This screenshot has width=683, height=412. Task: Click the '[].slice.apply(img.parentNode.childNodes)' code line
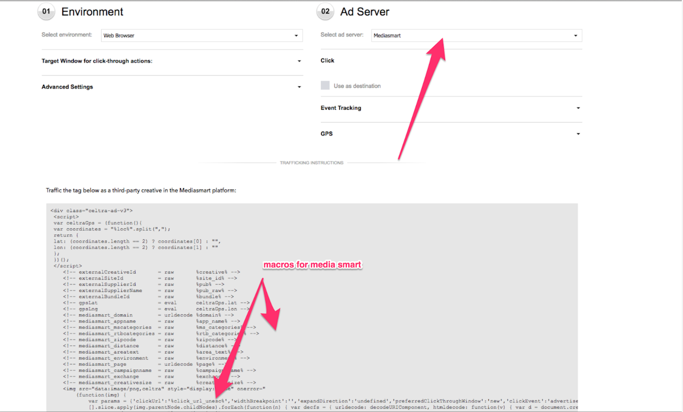coord(333,408)
